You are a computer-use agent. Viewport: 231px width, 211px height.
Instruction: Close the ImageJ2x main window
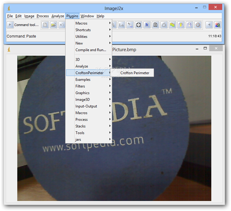215,7
